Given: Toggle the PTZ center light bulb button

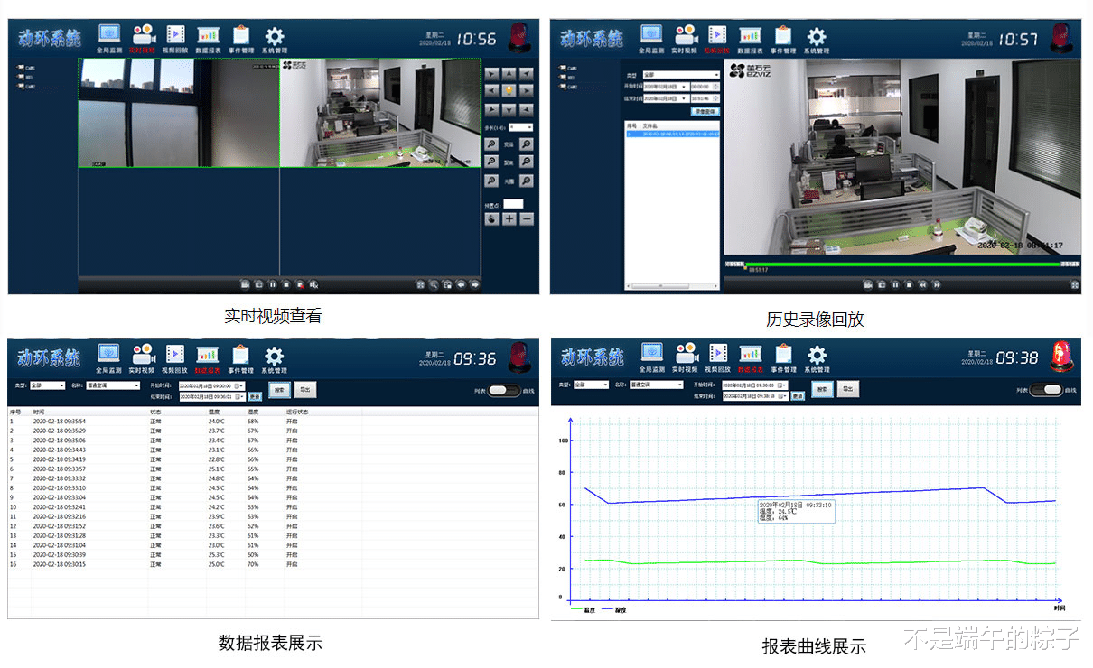Looking at the screenshot, I should click(x=509, y=90).
